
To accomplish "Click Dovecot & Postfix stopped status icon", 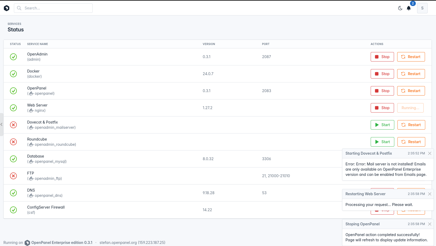I will coord(13,125).
